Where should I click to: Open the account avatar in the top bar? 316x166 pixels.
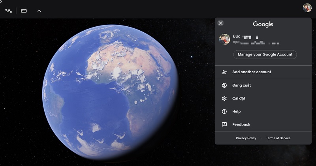coord(307,8)
